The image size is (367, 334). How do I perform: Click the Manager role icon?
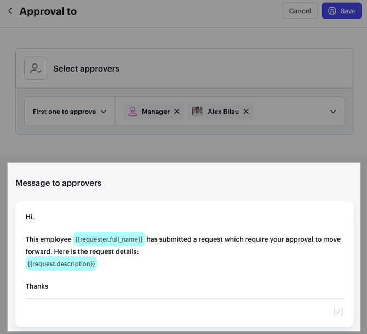coord(133,112)
